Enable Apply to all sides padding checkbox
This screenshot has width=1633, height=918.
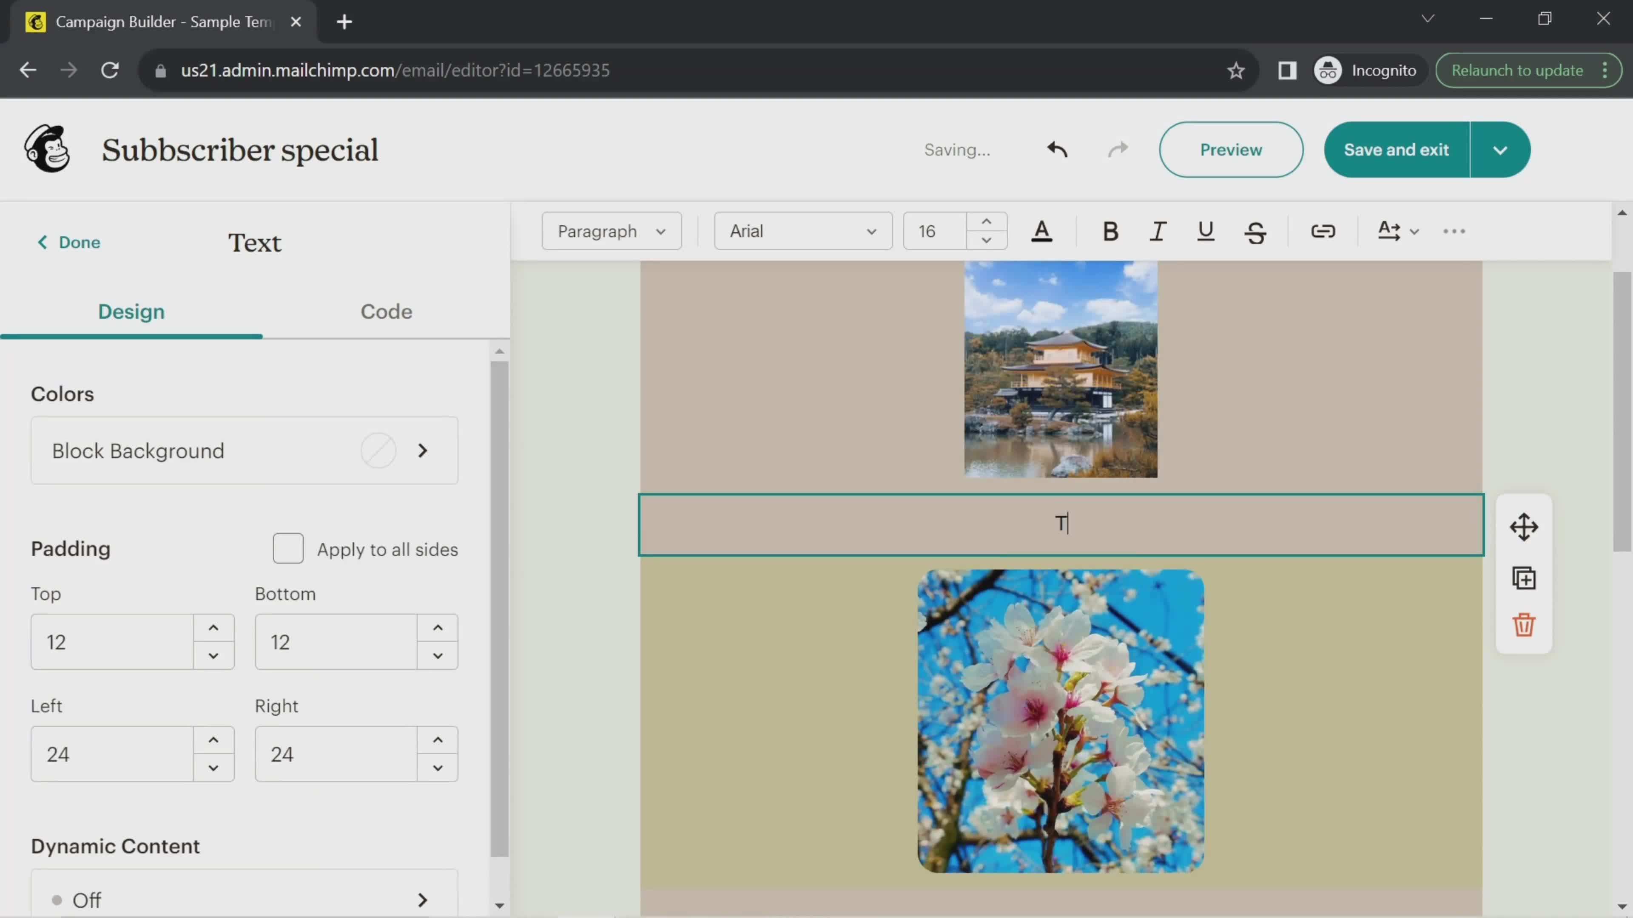[288, 549]
